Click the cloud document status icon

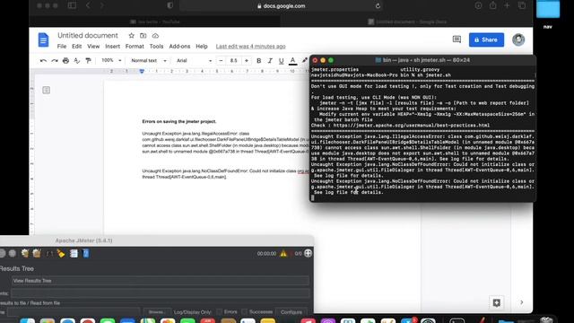tap(155, 36)
